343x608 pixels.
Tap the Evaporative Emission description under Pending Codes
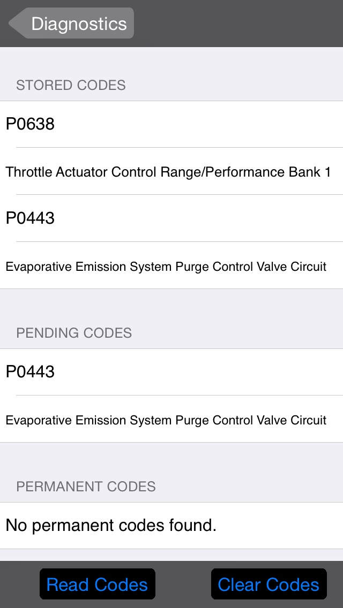pyautogui.click(x=166, y=420)
